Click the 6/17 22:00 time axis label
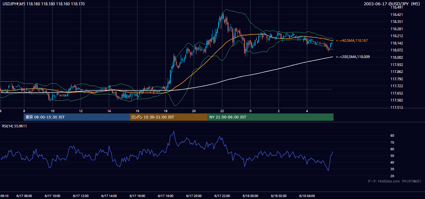The image size is (425, 199). (222, 196)
